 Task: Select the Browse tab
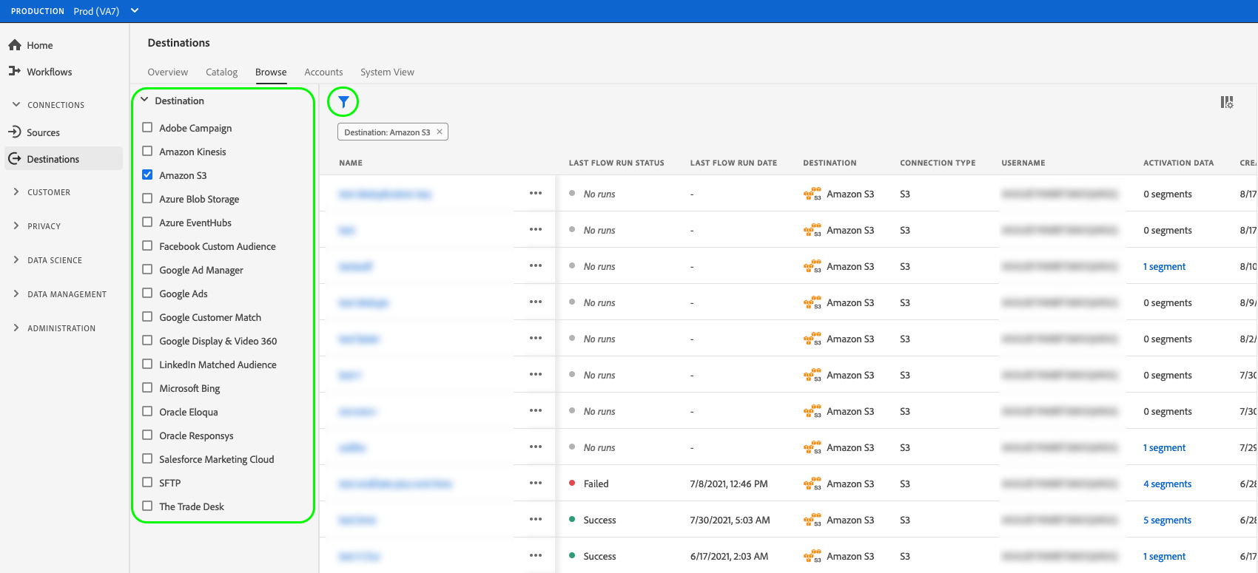[x=271, y=72]
